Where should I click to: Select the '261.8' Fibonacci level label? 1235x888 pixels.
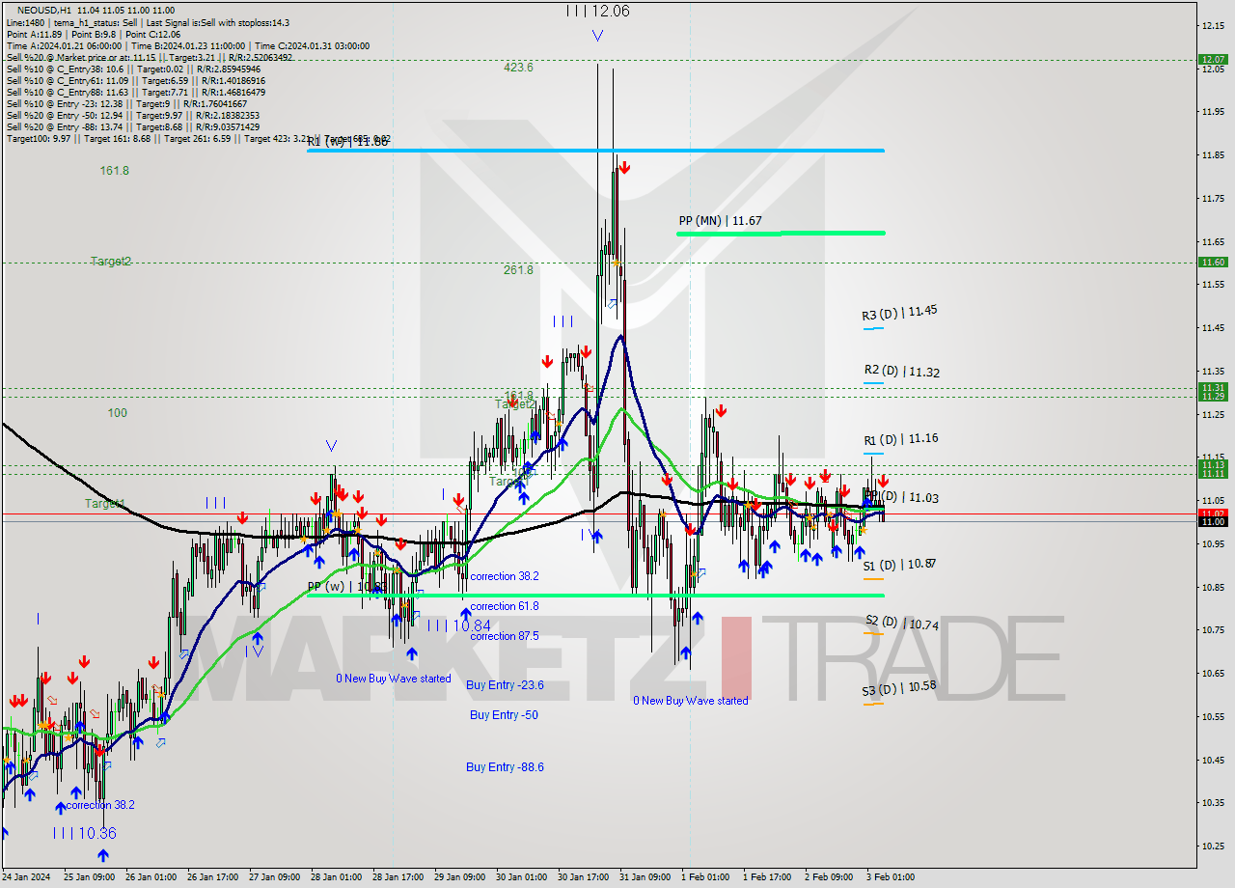(x=518, y=269)
